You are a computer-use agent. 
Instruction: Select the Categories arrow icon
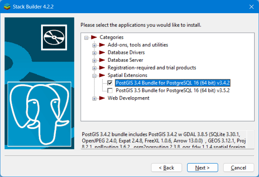tap(94, 37)
